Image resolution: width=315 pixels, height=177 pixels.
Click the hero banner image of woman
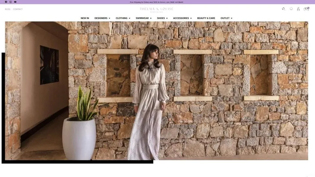[157, 91]
